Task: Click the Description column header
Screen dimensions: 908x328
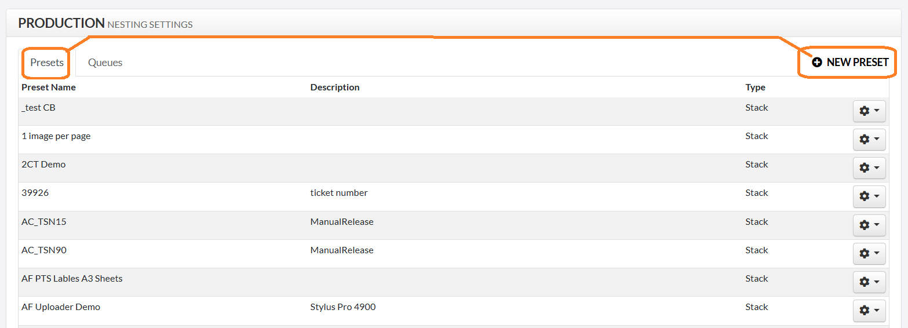Action: coord(335,88)
